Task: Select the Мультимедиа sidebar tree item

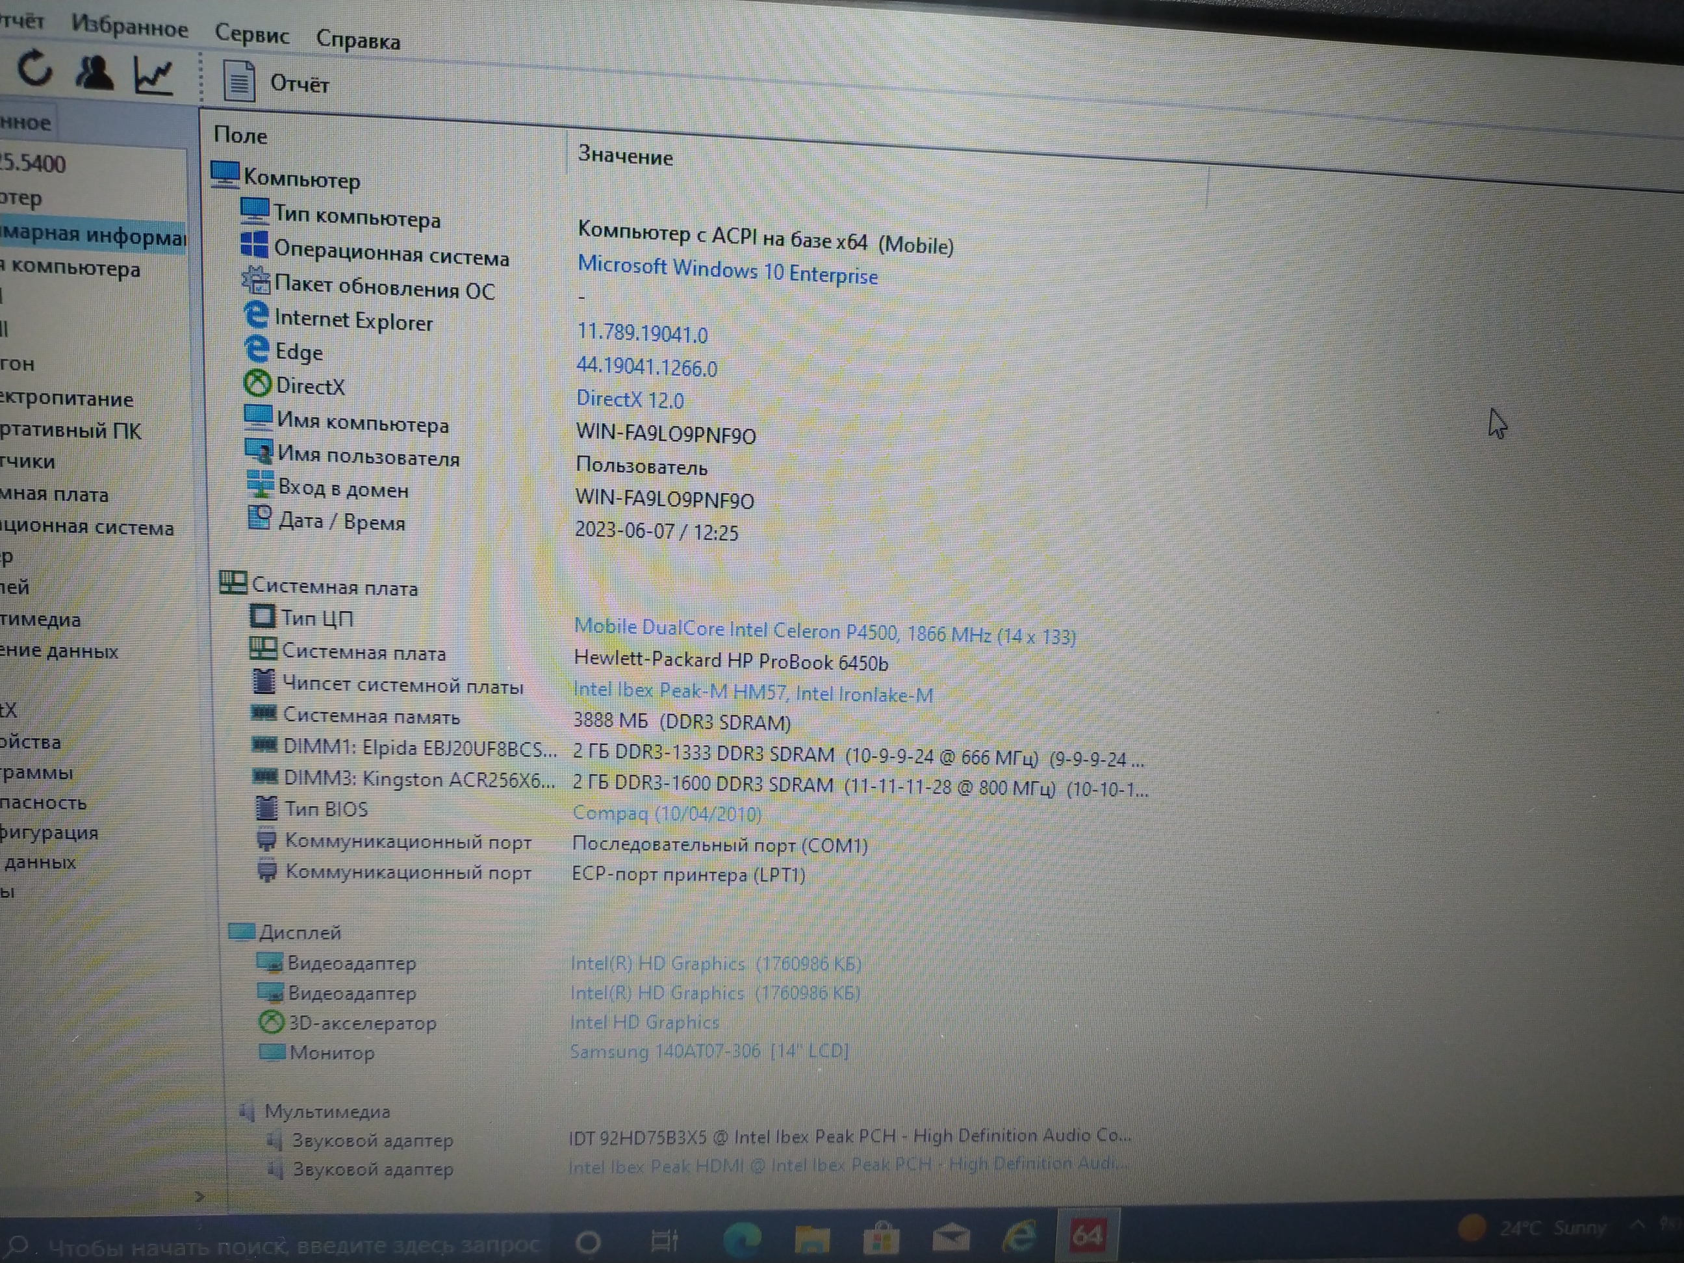Action: [x=40, y=619]
